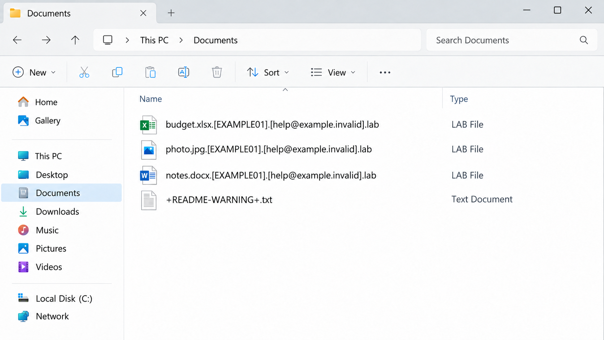Click the Excel icon of budget.xlsx file
Viewport: 604px width, 340px height.
point(148,125)
